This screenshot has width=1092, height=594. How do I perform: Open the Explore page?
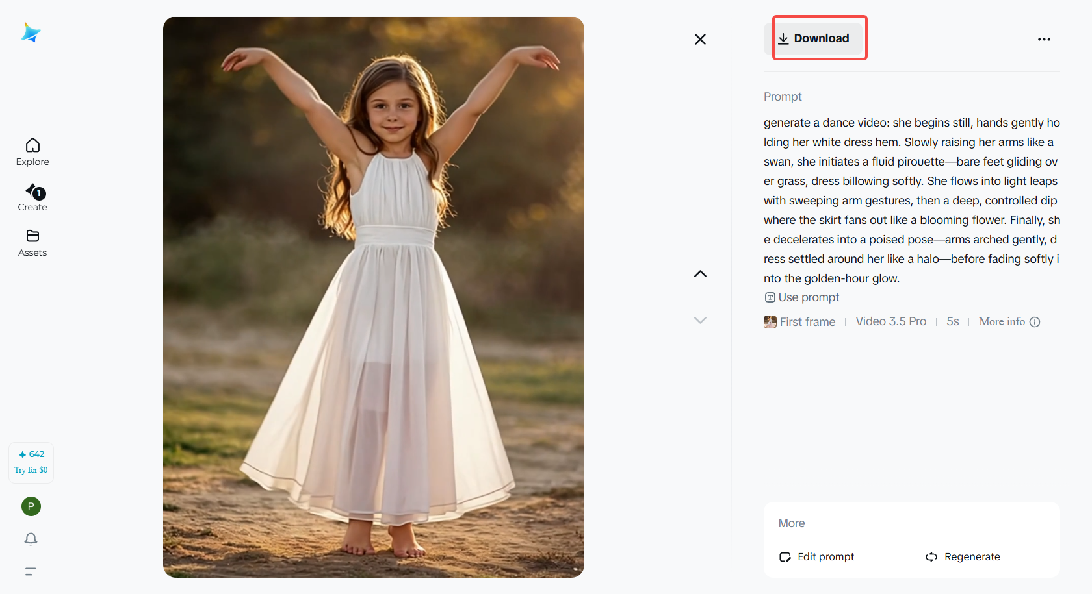point(32,152)
